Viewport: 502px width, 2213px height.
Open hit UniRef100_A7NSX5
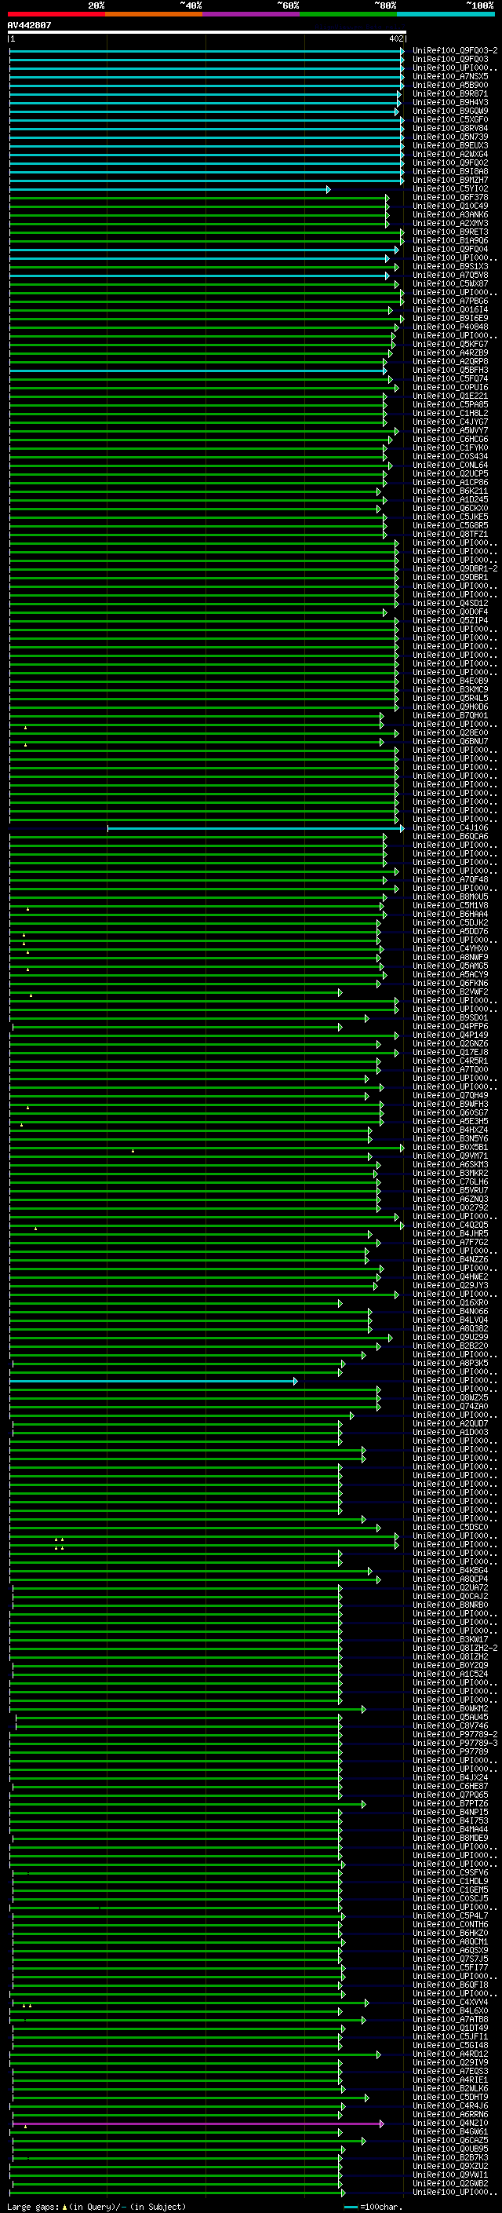450,76
